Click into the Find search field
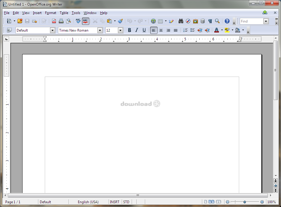This screenshot has width=281, height=207. coord(251,21)
